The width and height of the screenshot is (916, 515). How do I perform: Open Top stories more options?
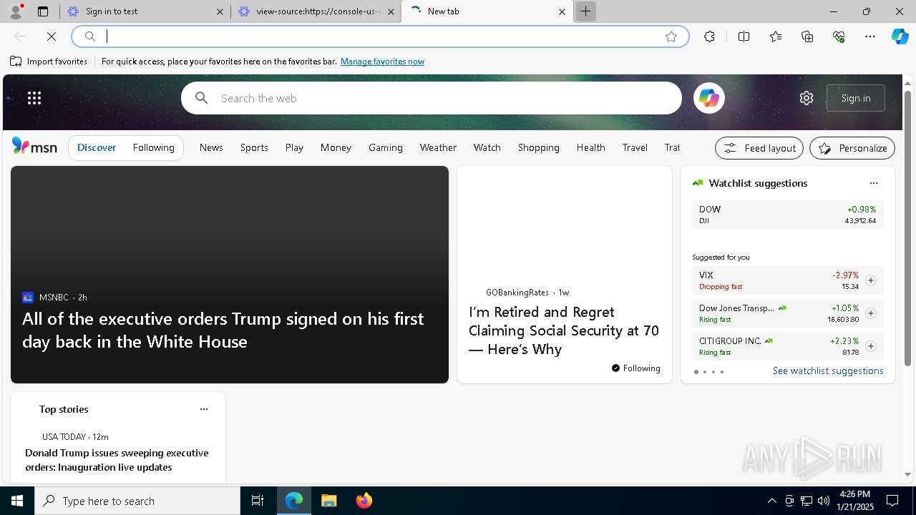204,409
